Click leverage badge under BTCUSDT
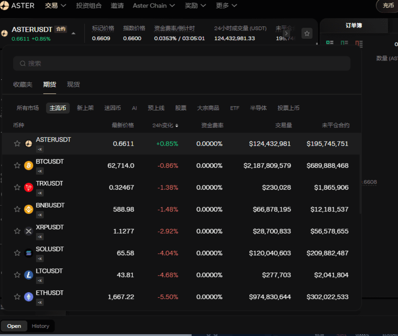398x336 pixels. (x=40, y=171)
